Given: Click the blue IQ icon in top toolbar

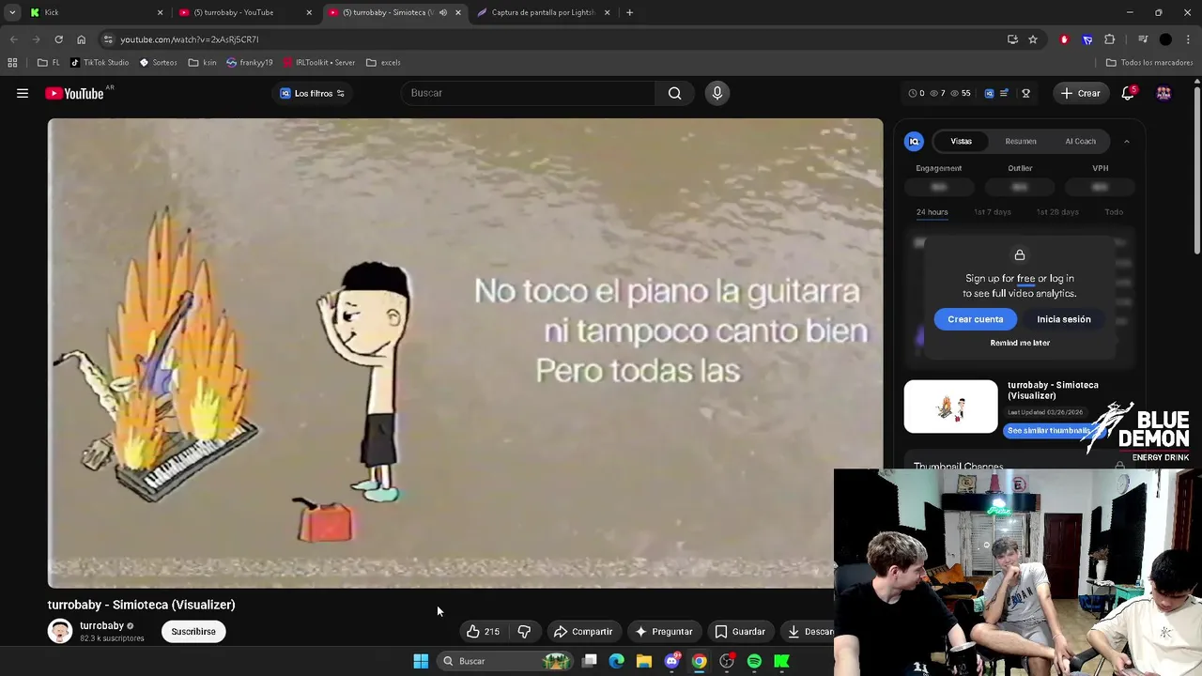Looking at the screenshot, I should click(x=989, y=93).
